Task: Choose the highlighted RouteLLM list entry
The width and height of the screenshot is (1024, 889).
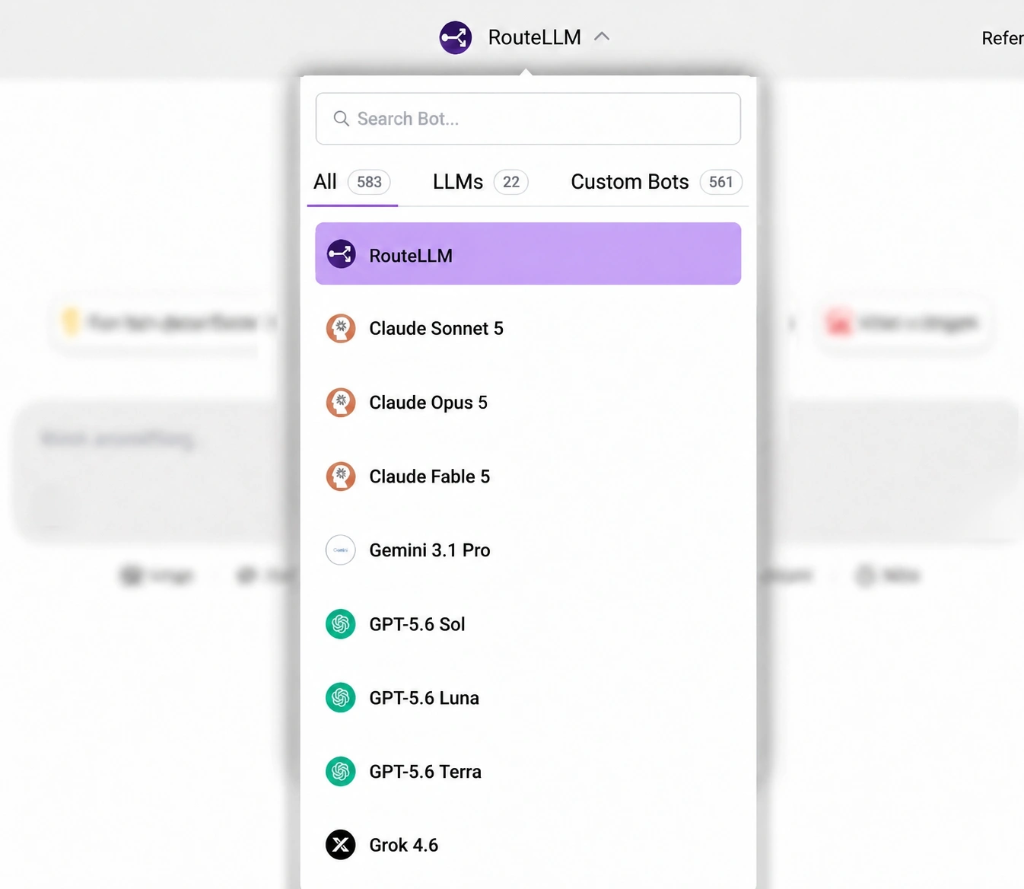Action: click(528, 253)
